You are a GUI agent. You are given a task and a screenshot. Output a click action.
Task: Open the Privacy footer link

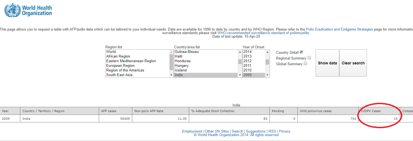(x=285, y=131)
